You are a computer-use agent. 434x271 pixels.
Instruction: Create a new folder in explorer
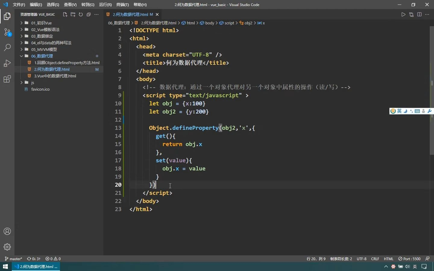[73, 14]
